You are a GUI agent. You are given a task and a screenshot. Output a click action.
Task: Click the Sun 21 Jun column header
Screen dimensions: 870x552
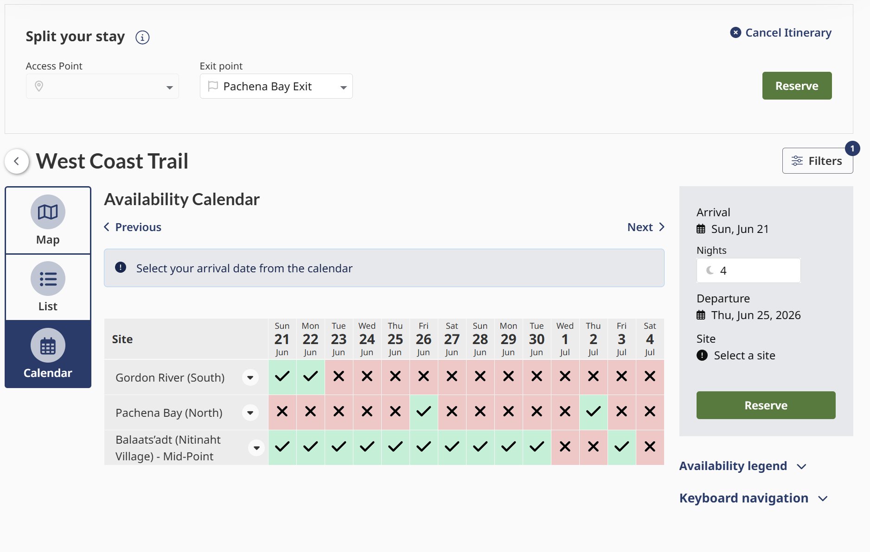pyautogui.click(x=282, y=339)
